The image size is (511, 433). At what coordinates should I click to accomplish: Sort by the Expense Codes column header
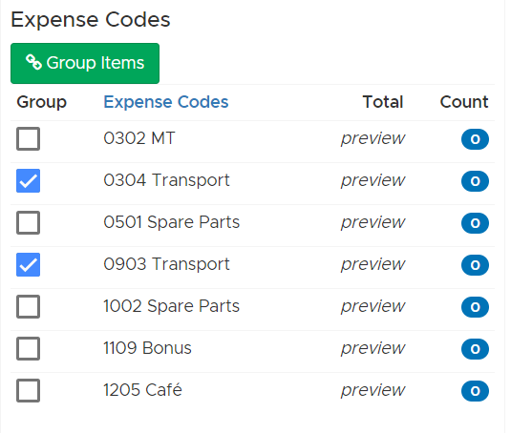166,102
